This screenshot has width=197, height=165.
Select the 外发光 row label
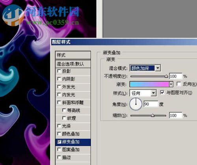[69, 87]
